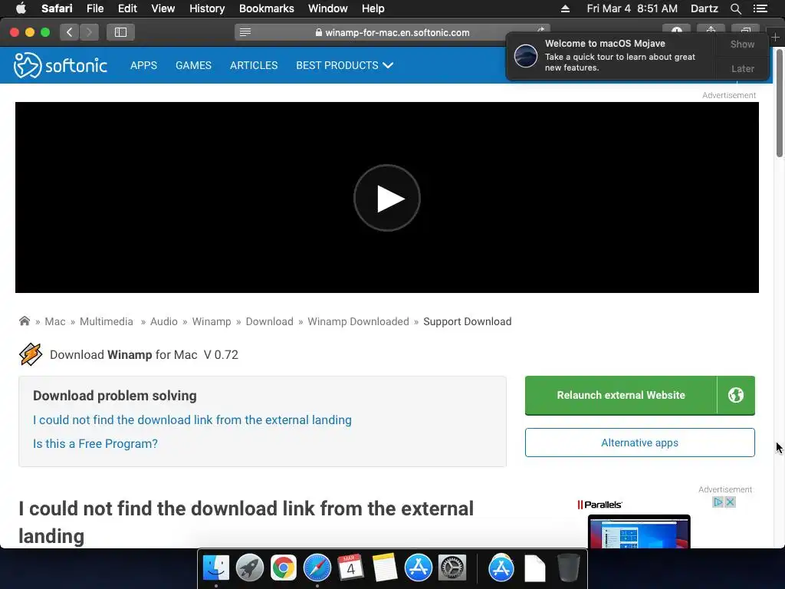Expand BEST PRODUCTS dropdown
This screenshot has width=785, height=589.
pos(344,65)
